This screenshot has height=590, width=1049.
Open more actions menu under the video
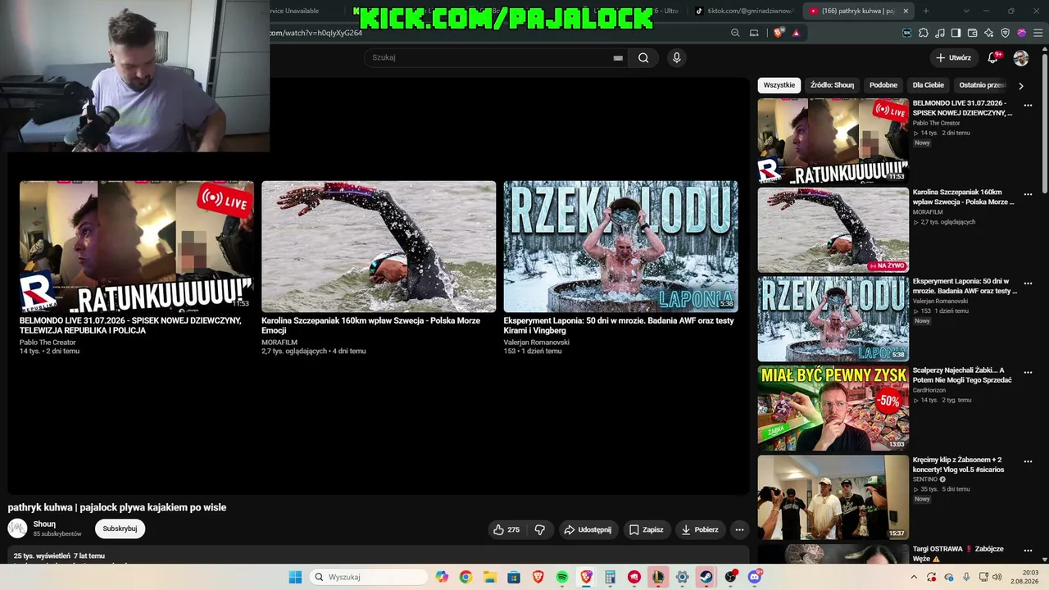pos(739,529)
